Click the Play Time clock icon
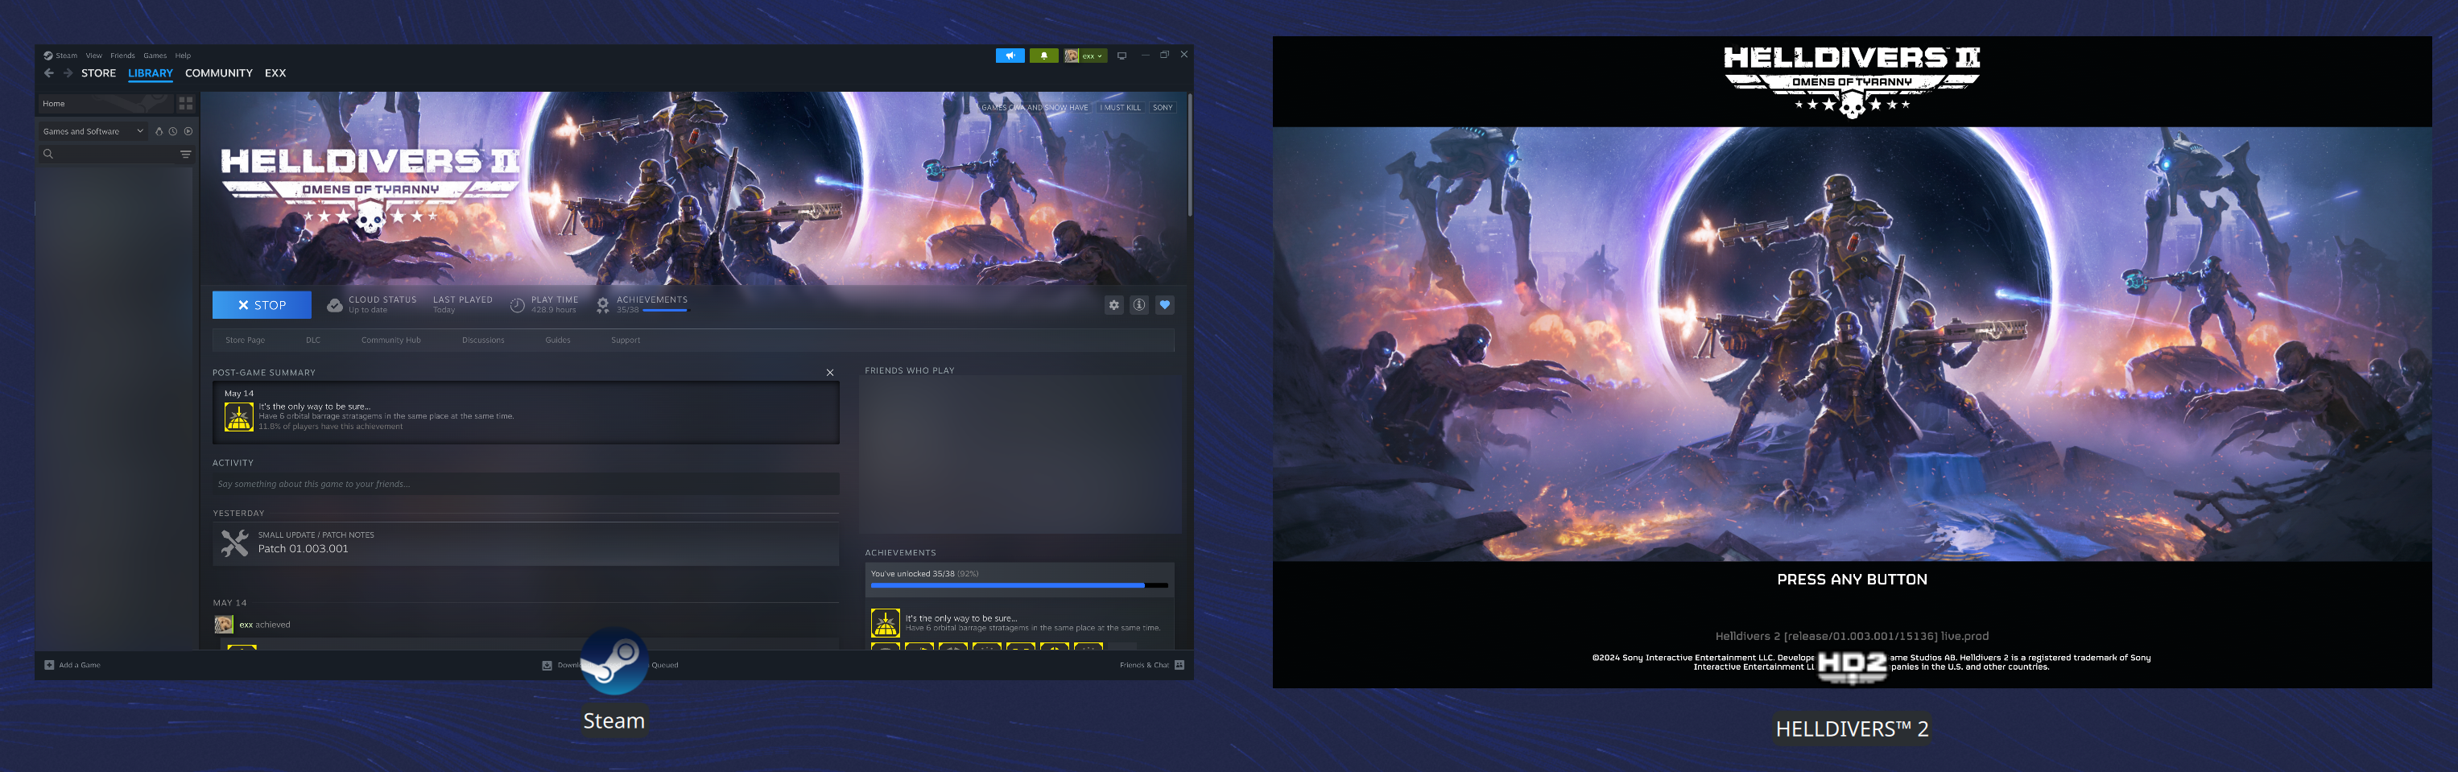 tap(517, 305)
